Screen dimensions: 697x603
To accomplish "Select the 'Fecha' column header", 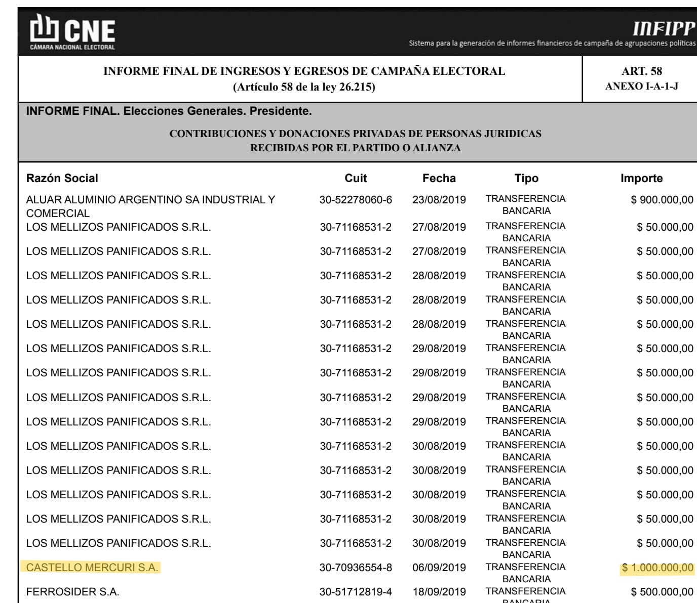I will pos(439,178).
